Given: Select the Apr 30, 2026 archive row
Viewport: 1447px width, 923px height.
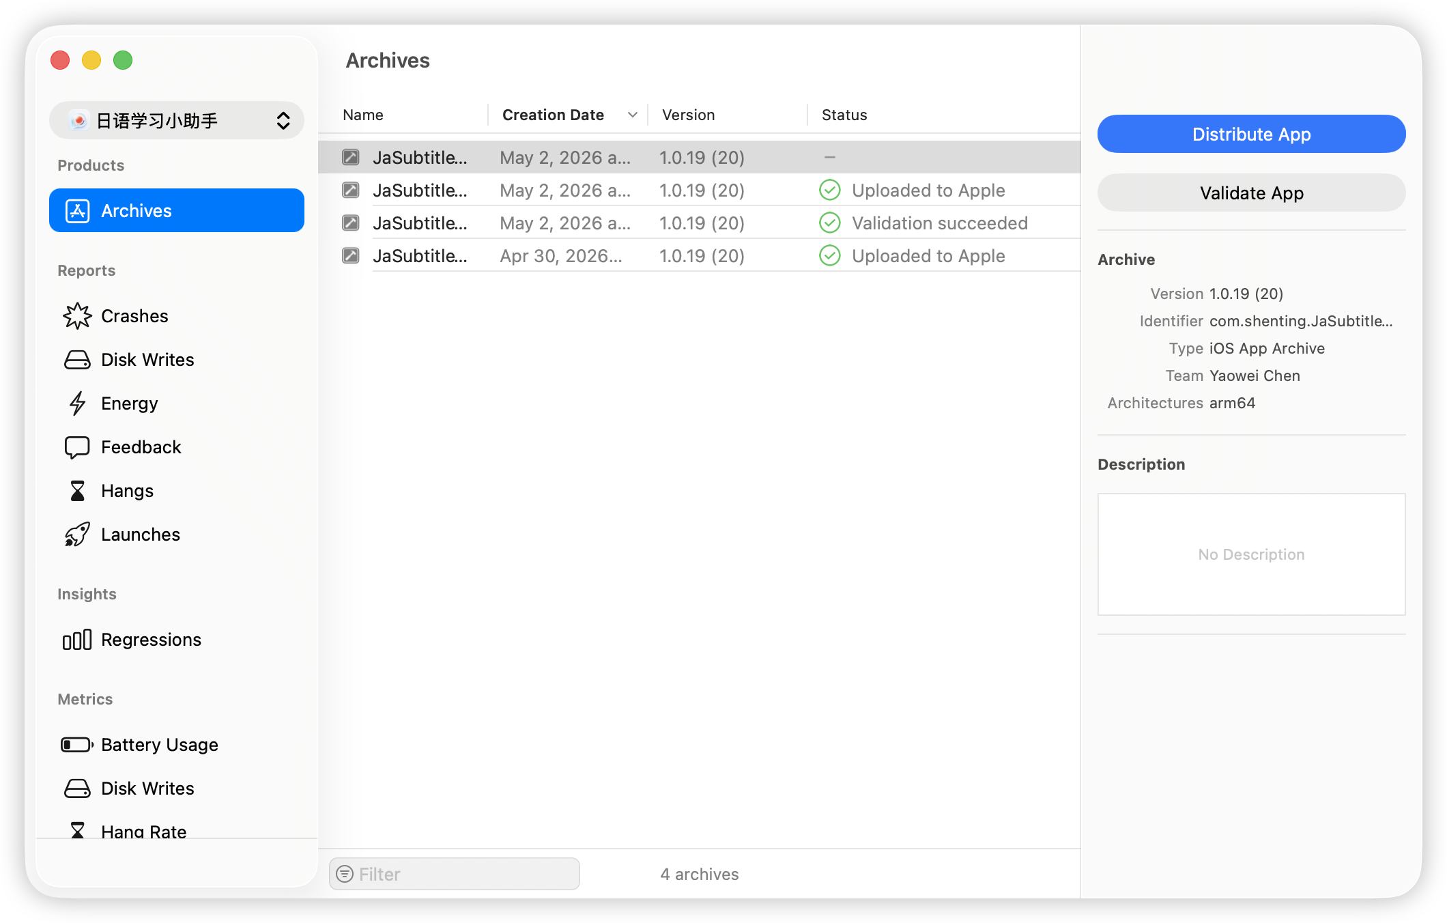Looking at the screenshot, I should tap(700, 256).
